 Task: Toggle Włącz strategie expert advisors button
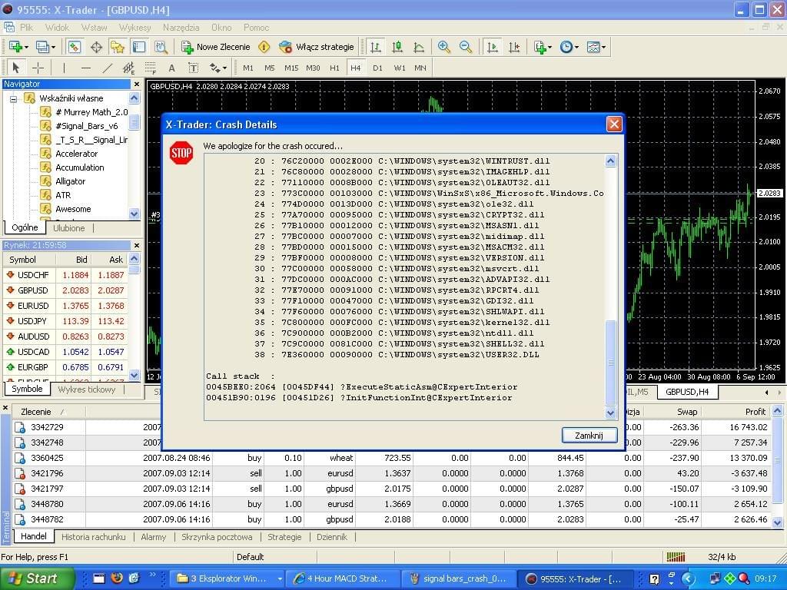[x=316, y=47]
